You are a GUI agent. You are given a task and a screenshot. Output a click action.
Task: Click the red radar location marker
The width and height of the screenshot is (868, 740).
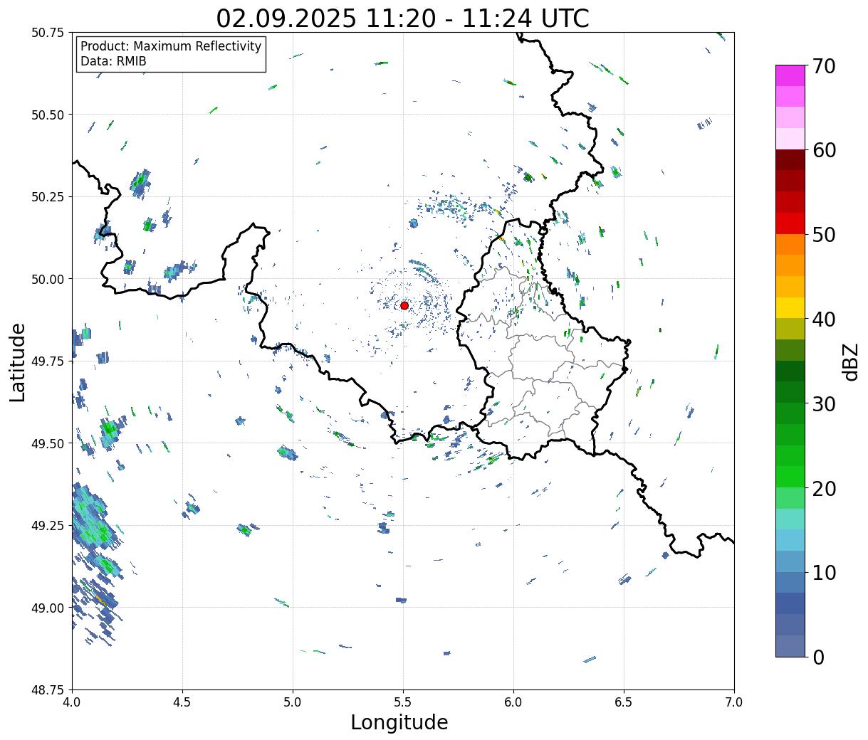pos(404,305)
